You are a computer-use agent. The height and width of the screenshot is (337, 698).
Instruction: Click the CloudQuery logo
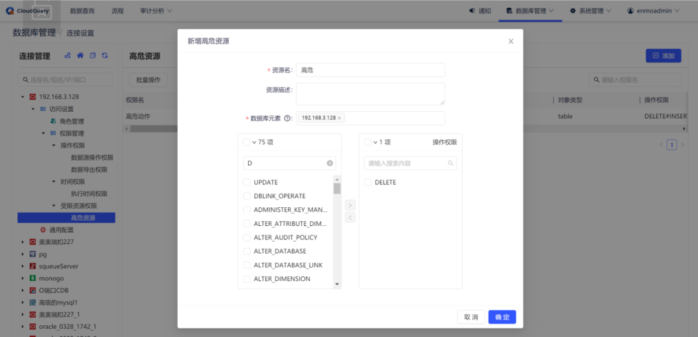(x=28, y=11)
